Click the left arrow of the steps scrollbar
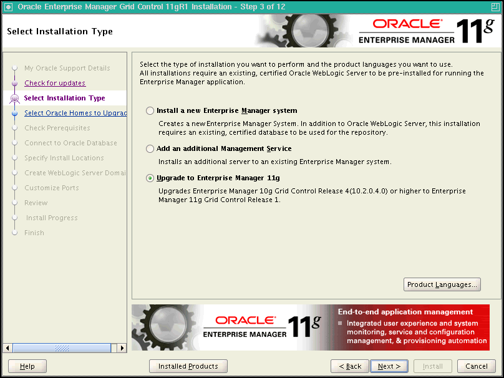The image size is (504, 378). coord(7,348)
